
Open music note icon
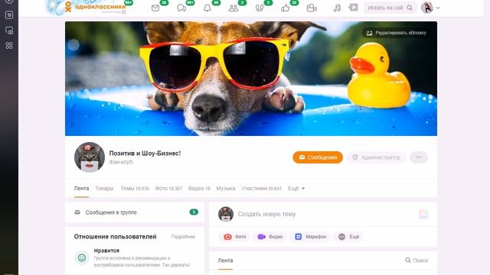tap(337, 8)
